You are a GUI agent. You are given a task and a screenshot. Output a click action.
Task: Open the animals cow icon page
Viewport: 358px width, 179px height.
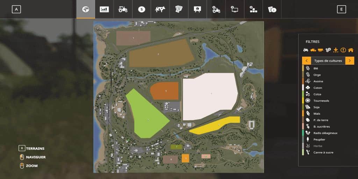tap(160, 9)
